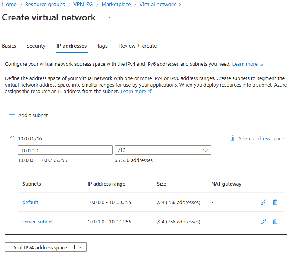Screen dimensions: 294x254
Task: Expand the Add IPv4 address space arrow
Action: click(80, 247)
